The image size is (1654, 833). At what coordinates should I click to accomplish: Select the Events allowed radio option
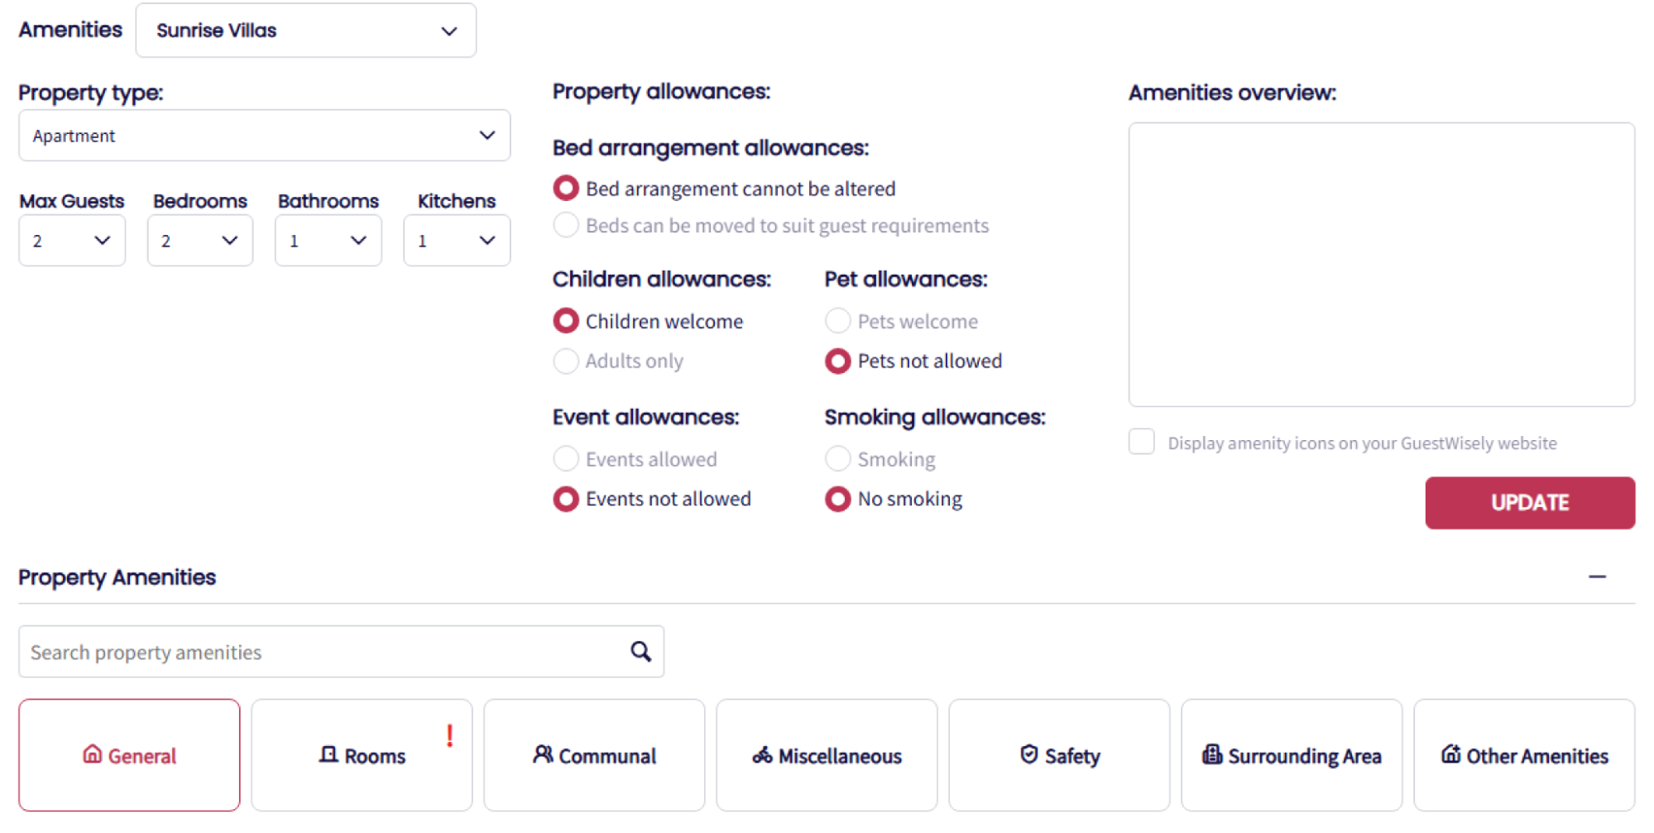click(x=566, y=458)
